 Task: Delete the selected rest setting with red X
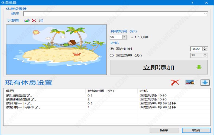[175, 82]
